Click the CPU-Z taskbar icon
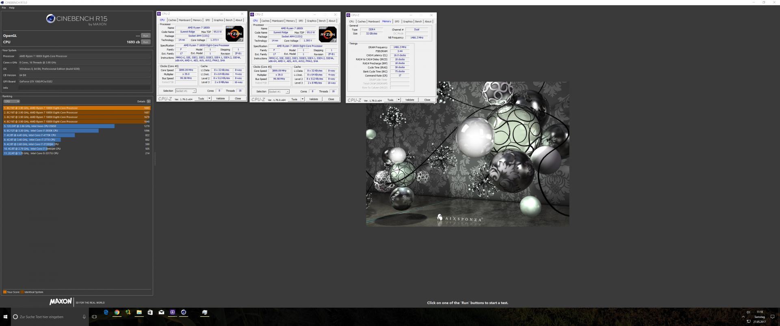 (173, 312)
